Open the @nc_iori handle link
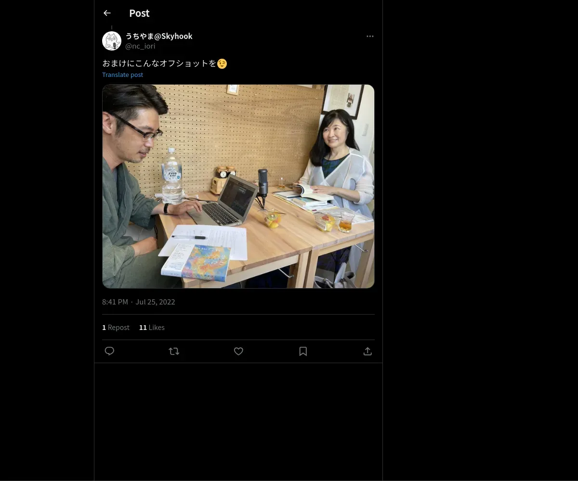578x481 pixels. [140, 46]
